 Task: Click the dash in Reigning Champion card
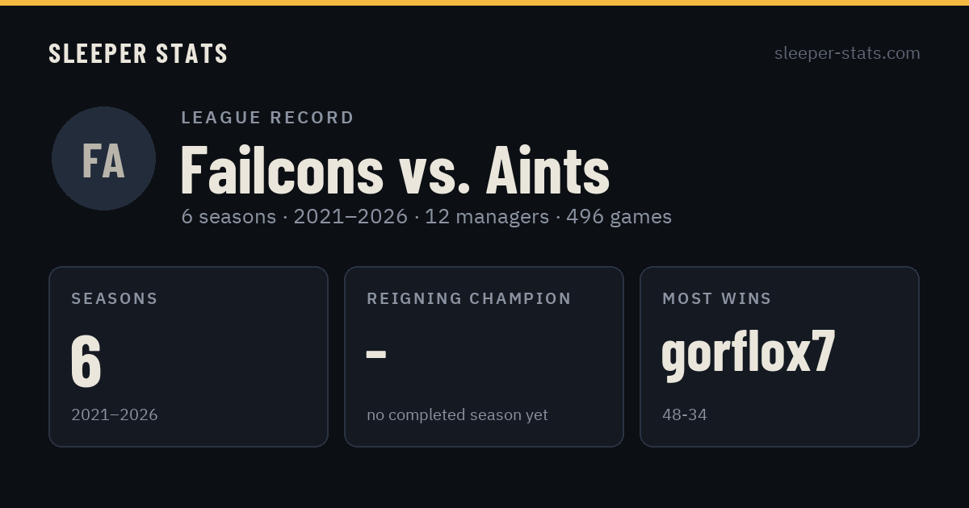tap(376, 354)
